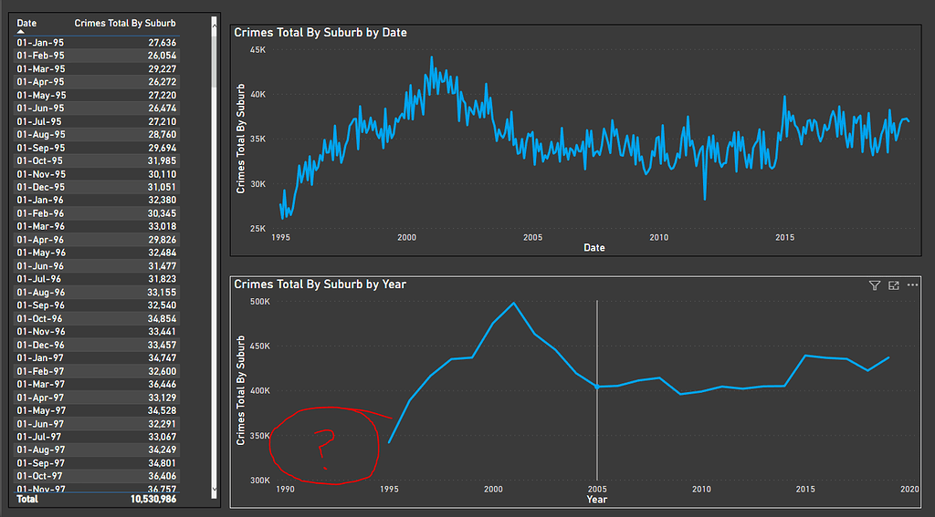Click the table scrollbar down arrow
The width and height of the screenshot is (935, 517).
[x=215, y=490]
